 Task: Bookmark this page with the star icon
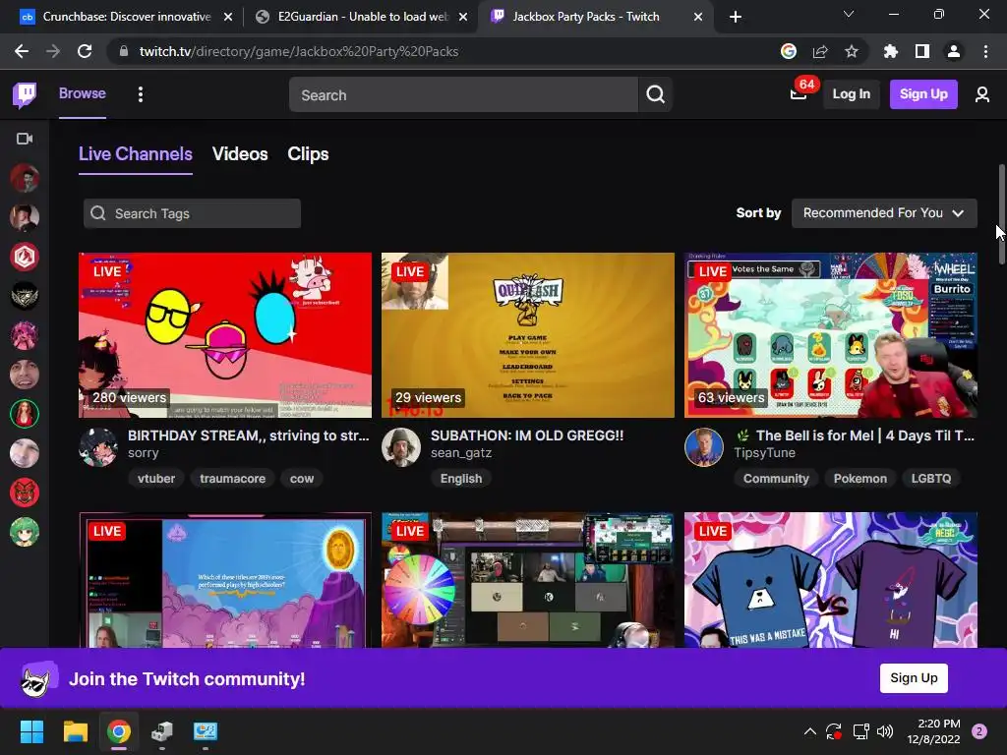852,51
